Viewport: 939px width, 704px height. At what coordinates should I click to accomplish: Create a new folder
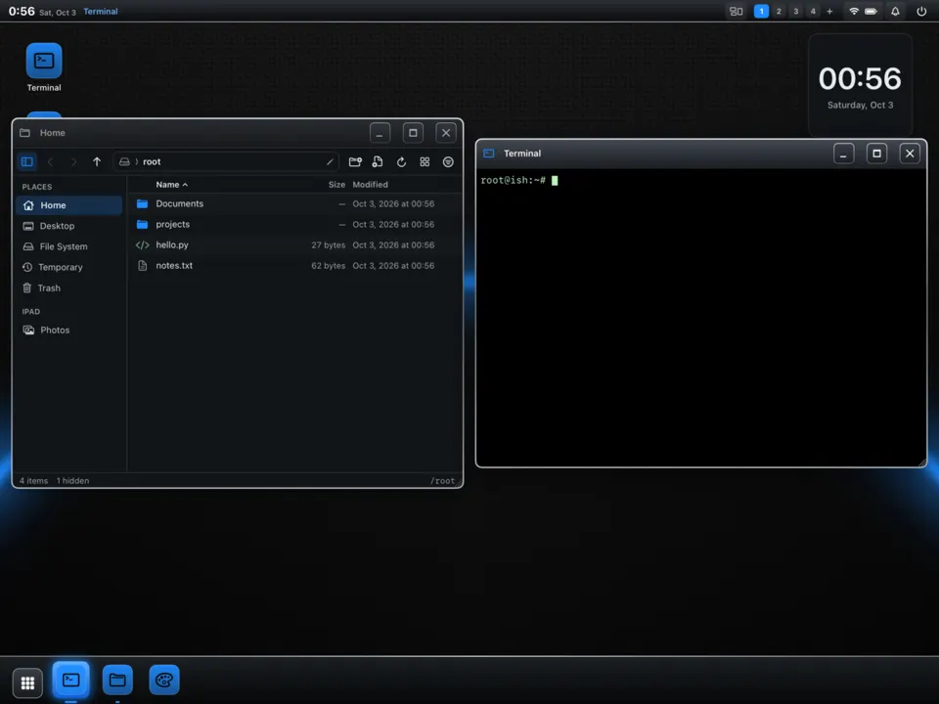click(355, 161)
